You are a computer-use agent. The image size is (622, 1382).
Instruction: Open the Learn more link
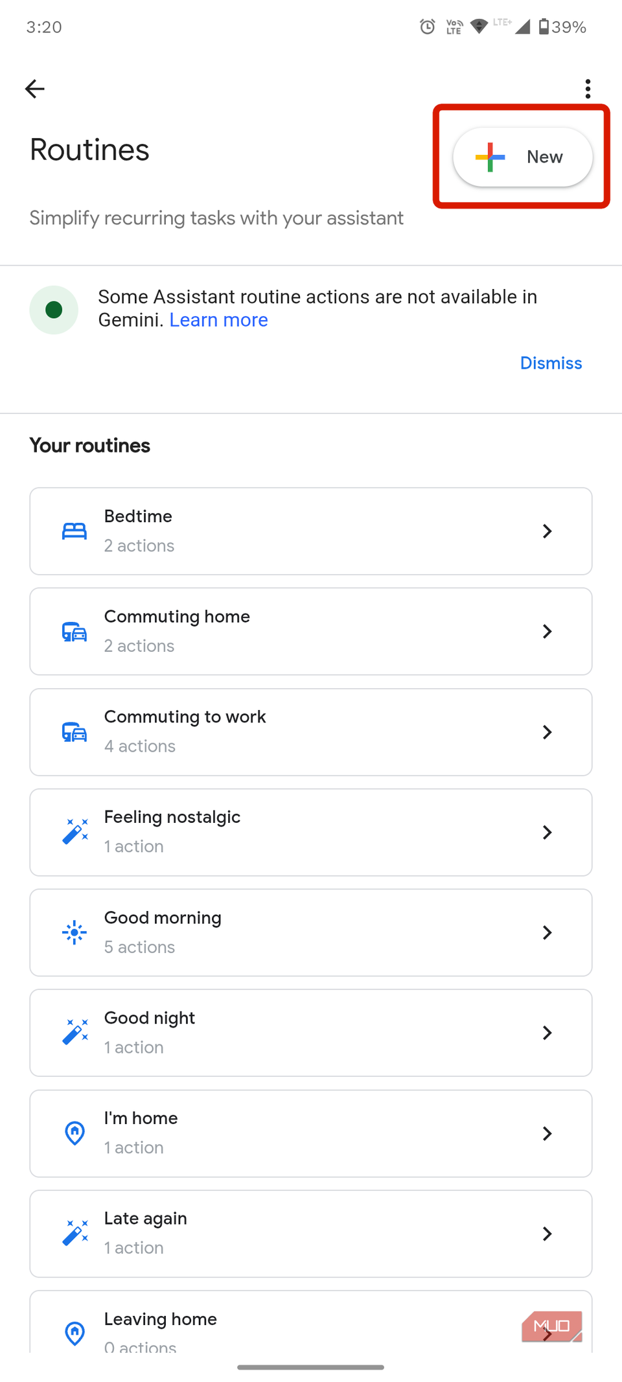(218, 319)
